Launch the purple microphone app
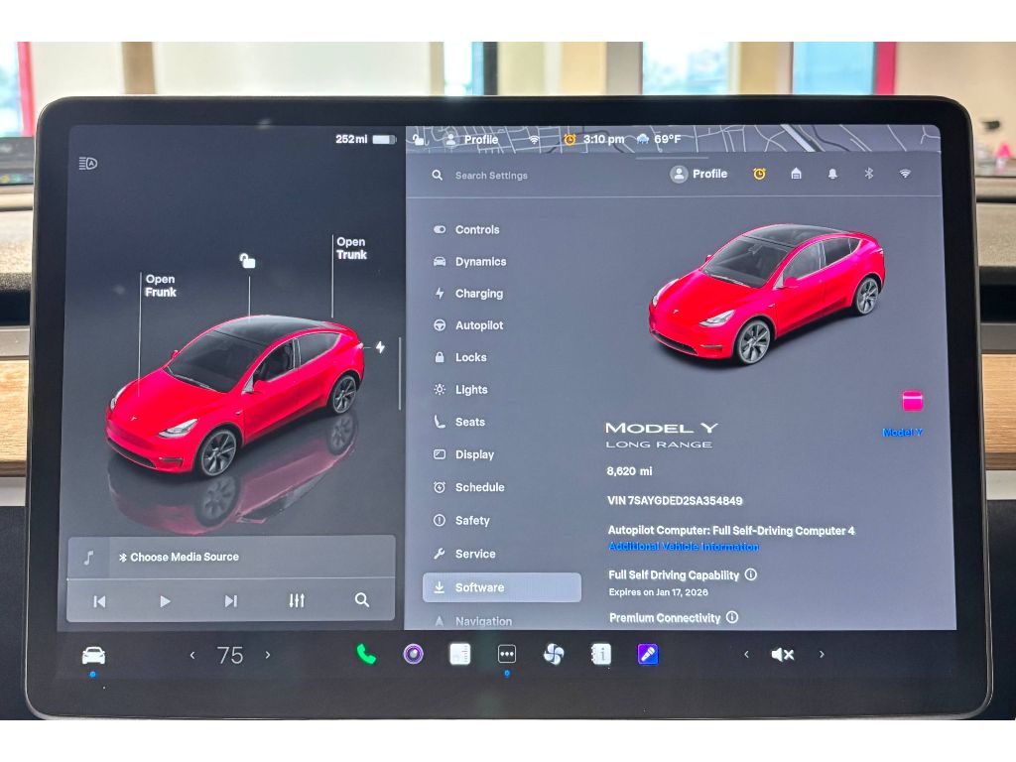This screenshot has width=1016, height=762. pos(648,654)
